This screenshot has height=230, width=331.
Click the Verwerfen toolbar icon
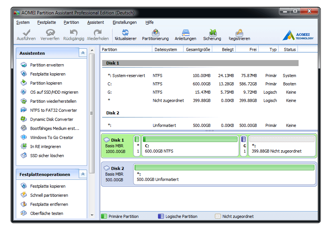point(50,32)
